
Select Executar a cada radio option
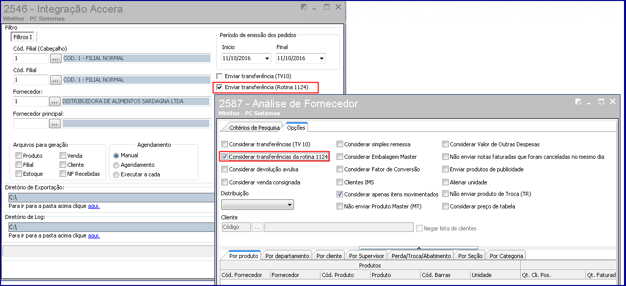coord(116,174)
